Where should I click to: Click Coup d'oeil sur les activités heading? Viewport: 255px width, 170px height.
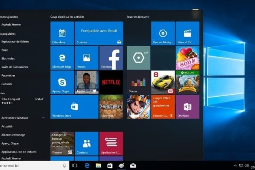coord(67,17)
